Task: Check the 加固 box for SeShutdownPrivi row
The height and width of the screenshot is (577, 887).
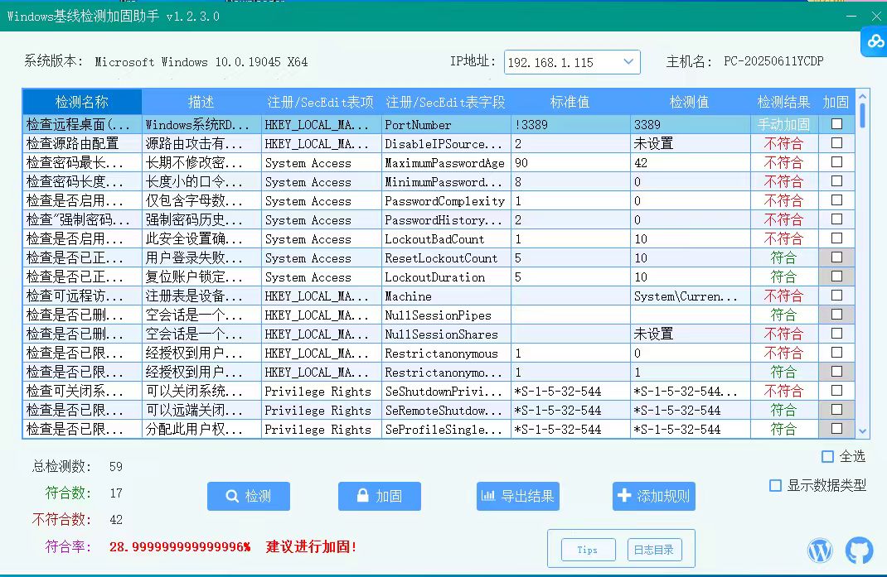Action: point(836,391)
